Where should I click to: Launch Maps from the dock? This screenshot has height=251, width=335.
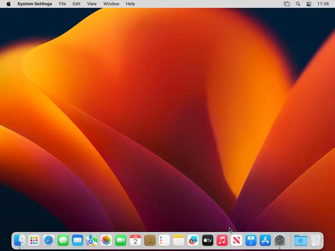point(92,240)
